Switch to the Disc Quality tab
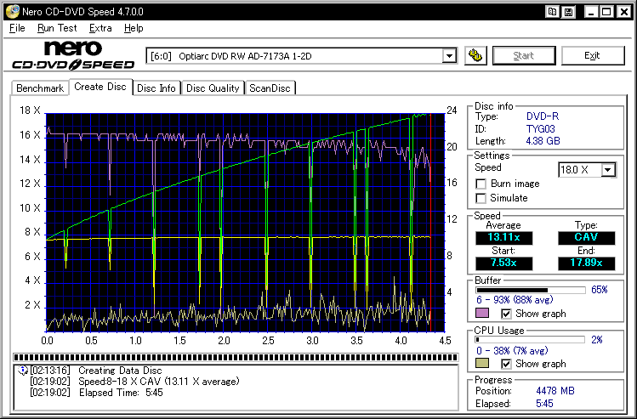 (x=213, y=88)
